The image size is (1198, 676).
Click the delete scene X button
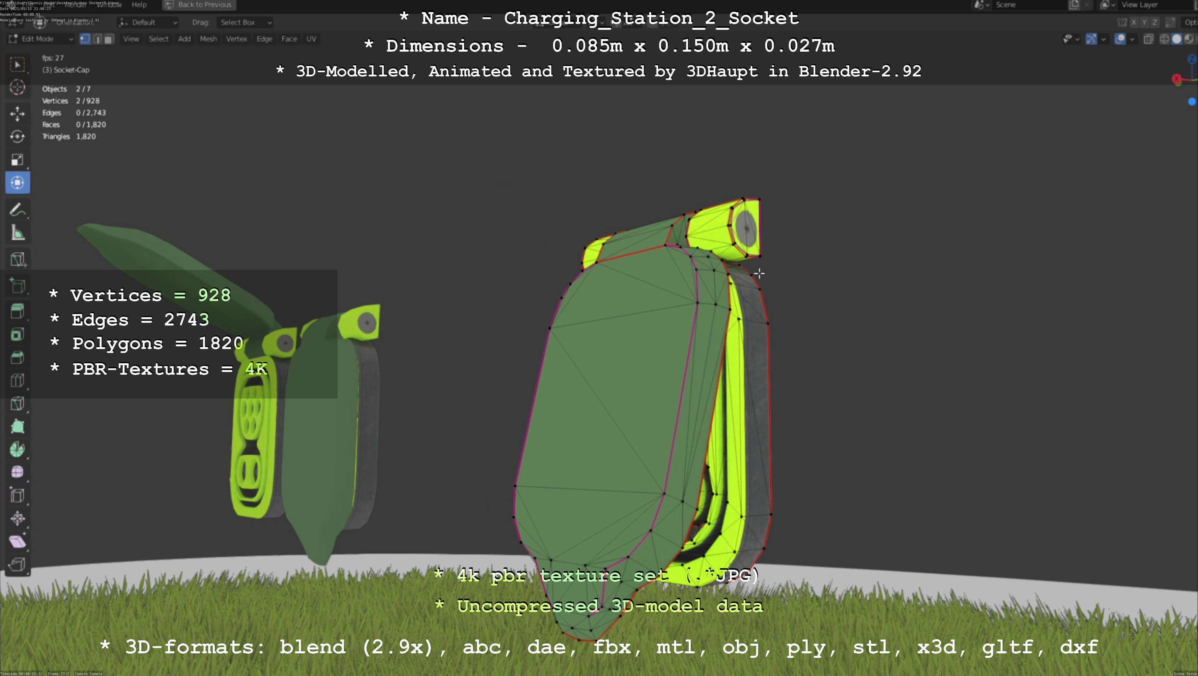[1087, 5]
